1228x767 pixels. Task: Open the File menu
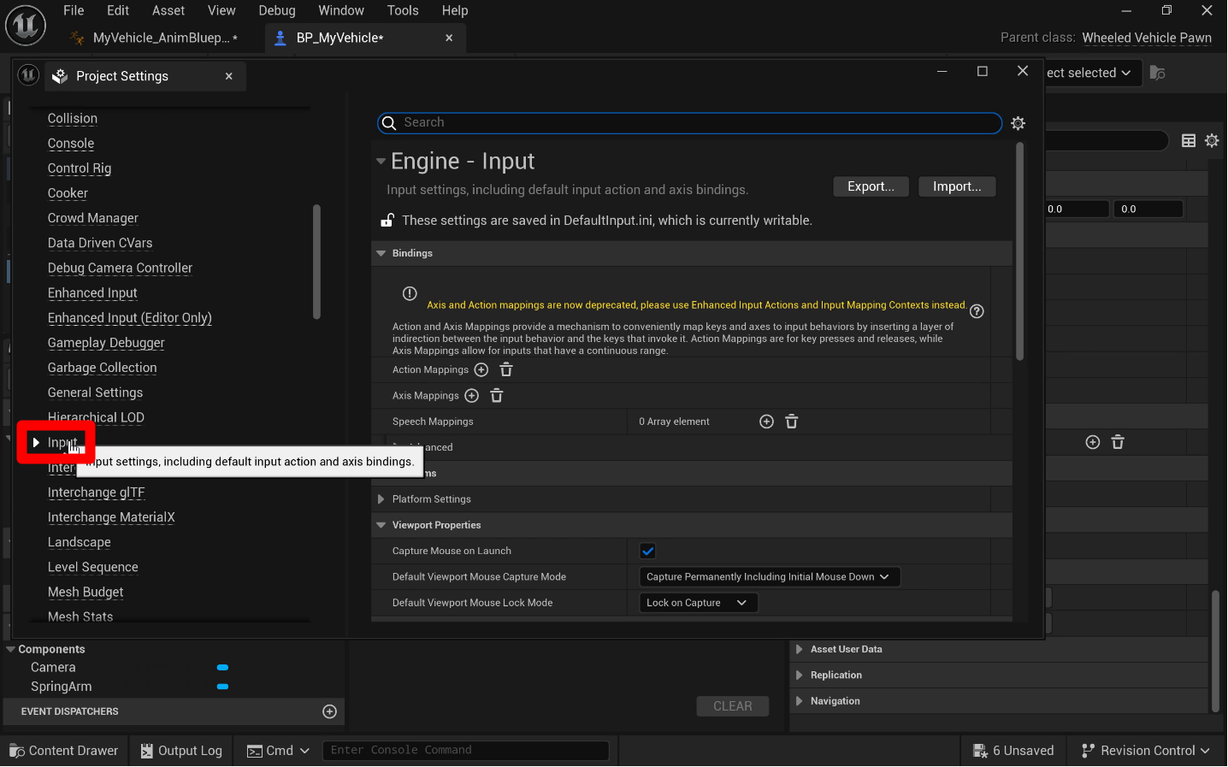pos(74,10)
